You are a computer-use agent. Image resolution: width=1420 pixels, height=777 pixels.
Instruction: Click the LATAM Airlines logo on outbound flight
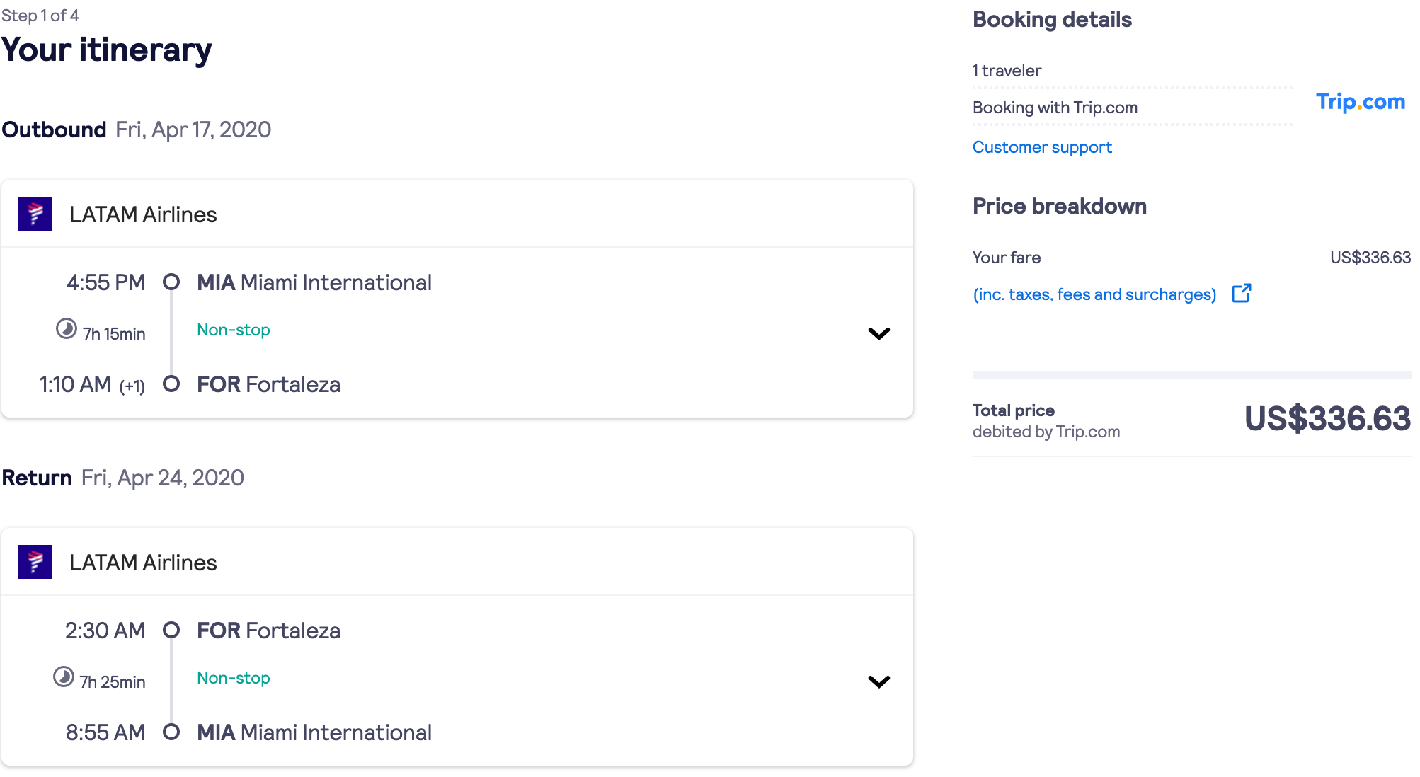tap(35, 214)
